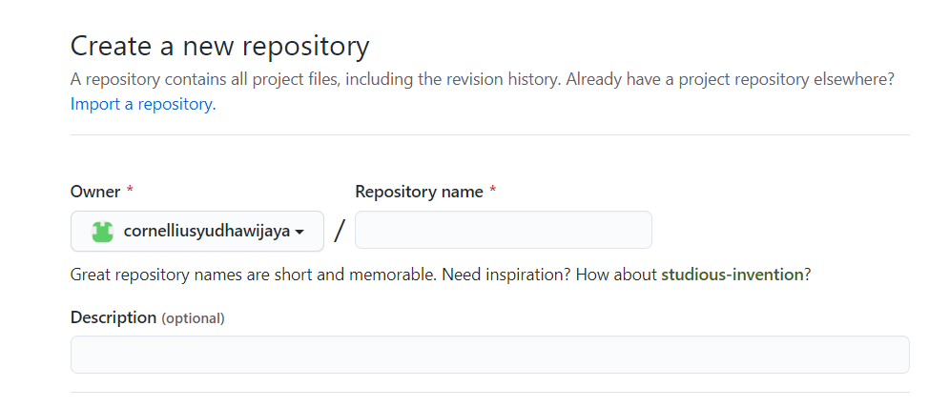Click into the Description text field

click(x=489, y=355)
